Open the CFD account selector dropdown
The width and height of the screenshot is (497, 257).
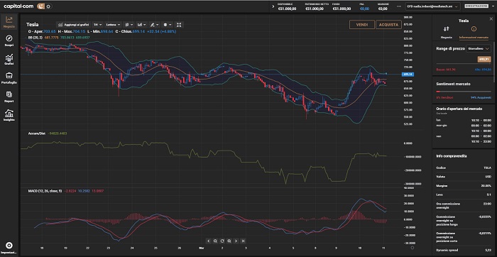432,6
